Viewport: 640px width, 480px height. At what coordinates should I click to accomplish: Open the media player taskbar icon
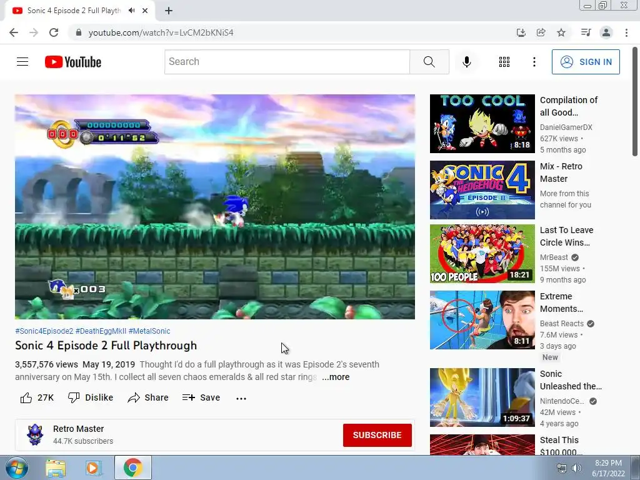(93, 468)
